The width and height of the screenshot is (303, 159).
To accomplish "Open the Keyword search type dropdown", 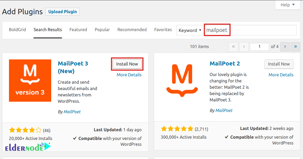I will point(190,30).
